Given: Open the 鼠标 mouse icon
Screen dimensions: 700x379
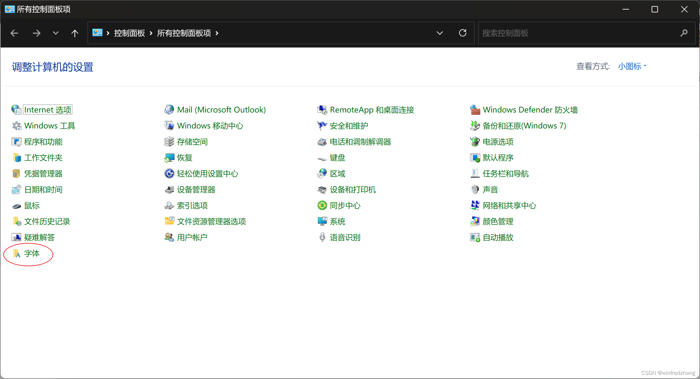Looking at the screenshot, I should click(17, 206).
